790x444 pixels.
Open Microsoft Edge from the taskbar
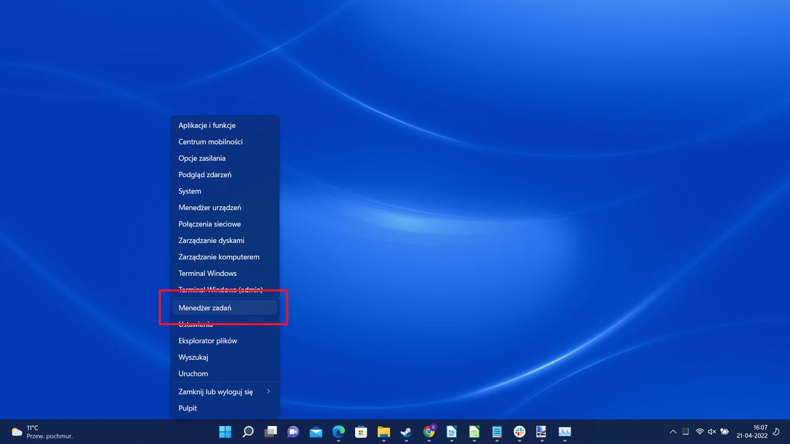[338, 432]
